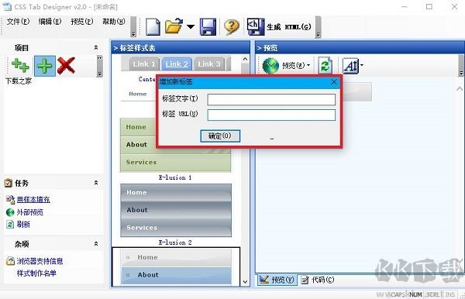The height and width of the screenshot is (299, 465).
Task: Select the bottom blue About style item
Action: (176, 275)
